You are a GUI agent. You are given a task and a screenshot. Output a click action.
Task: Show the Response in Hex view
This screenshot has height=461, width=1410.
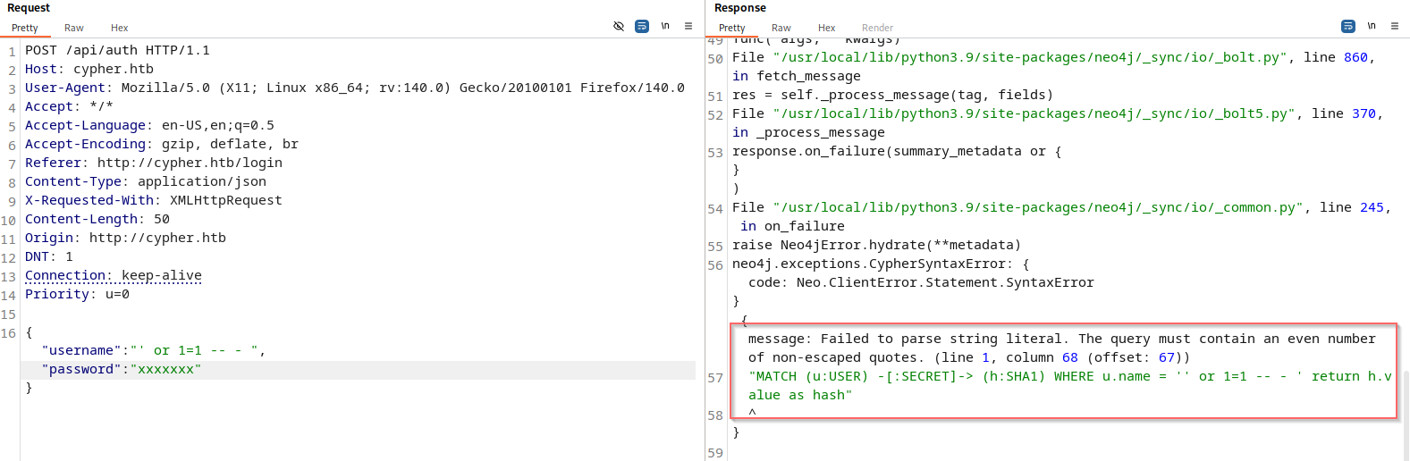coord(827,28)
